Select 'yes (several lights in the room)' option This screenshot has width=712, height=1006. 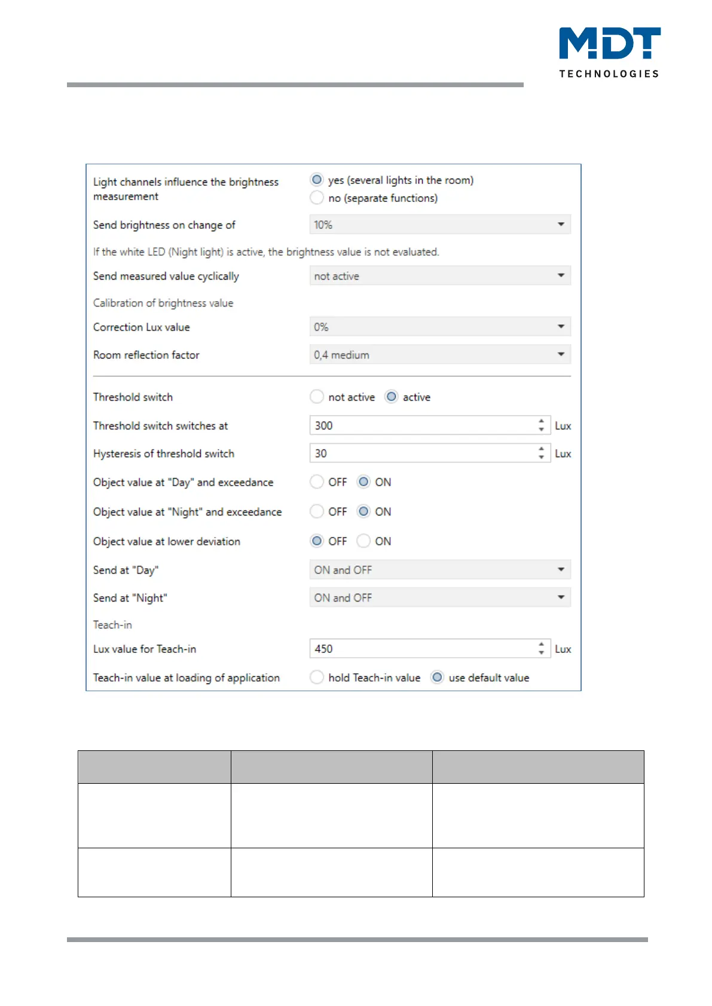tap(317, 180)
